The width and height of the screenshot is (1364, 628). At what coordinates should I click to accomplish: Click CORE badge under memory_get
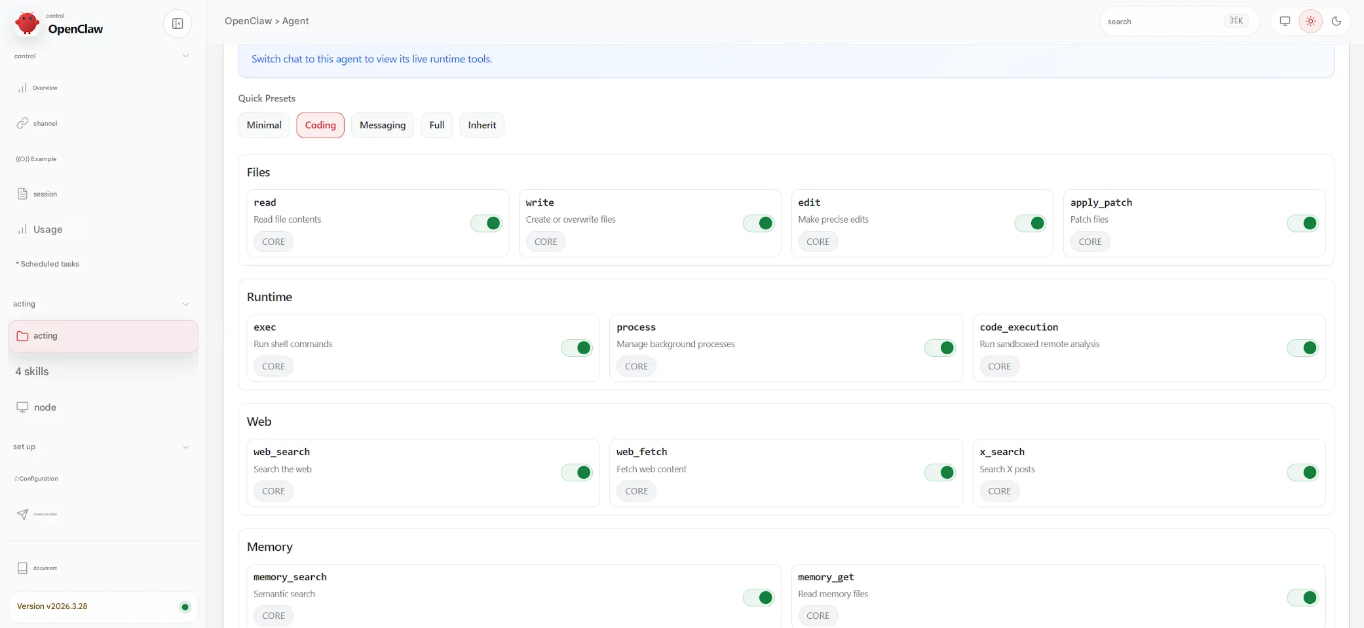click(818, 616)
